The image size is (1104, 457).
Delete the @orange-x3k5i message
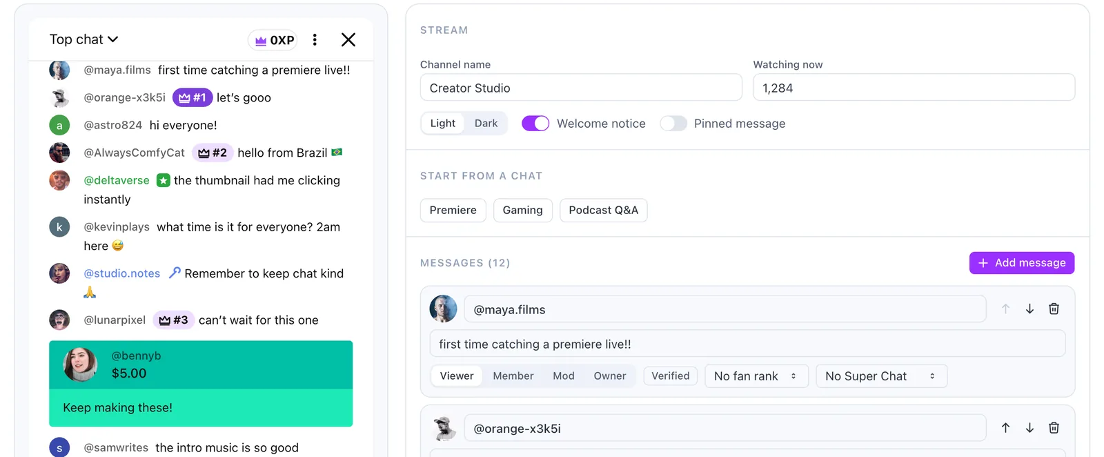coord(1054,428)
